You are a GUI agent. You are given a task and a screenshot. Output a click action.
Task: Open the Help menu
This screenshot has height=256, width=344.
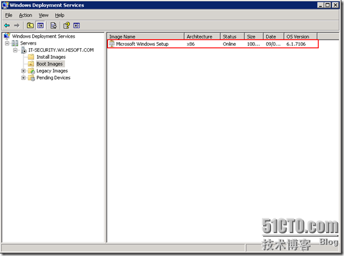click(x=59, y=15)
